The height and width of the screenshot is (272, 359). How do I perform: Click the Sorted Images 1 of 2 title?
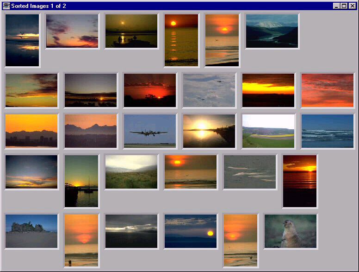pos(38,6)
